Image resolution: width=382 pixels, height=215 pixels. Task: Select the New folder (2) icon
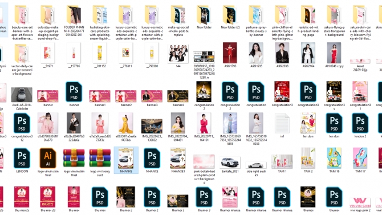click(230, 15)
